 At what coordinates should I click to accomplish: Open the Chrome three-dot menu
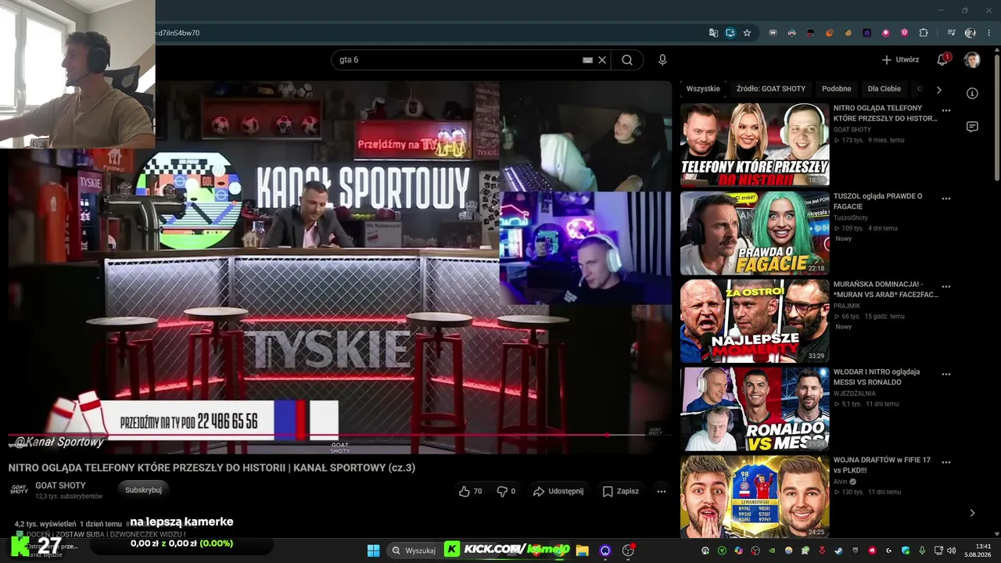988,33
